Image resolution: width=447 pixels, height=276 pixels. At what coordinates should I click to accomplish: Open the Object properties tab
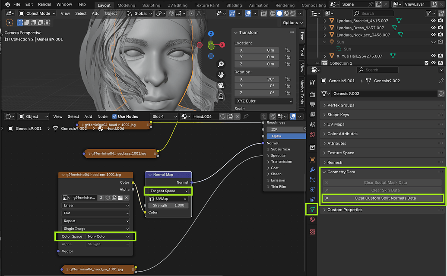(312, 160)
